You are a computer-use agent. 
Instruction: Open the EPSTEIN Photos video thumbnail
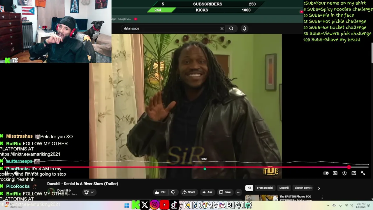tap(262, 198)
